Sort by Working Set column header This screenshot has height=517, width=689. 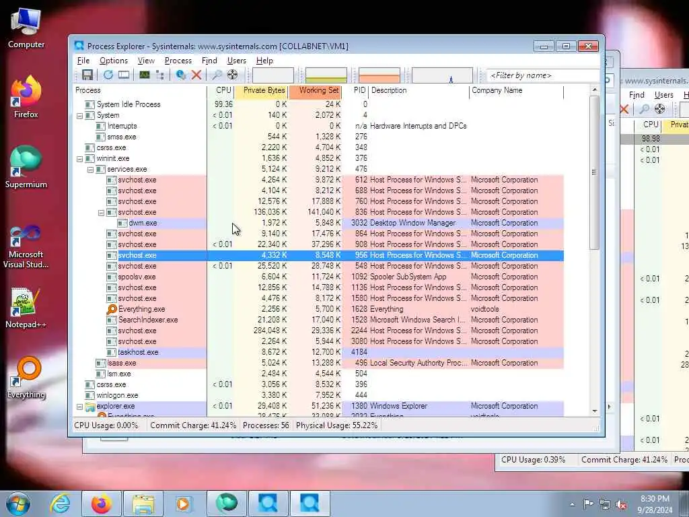(x=315, y=91)
